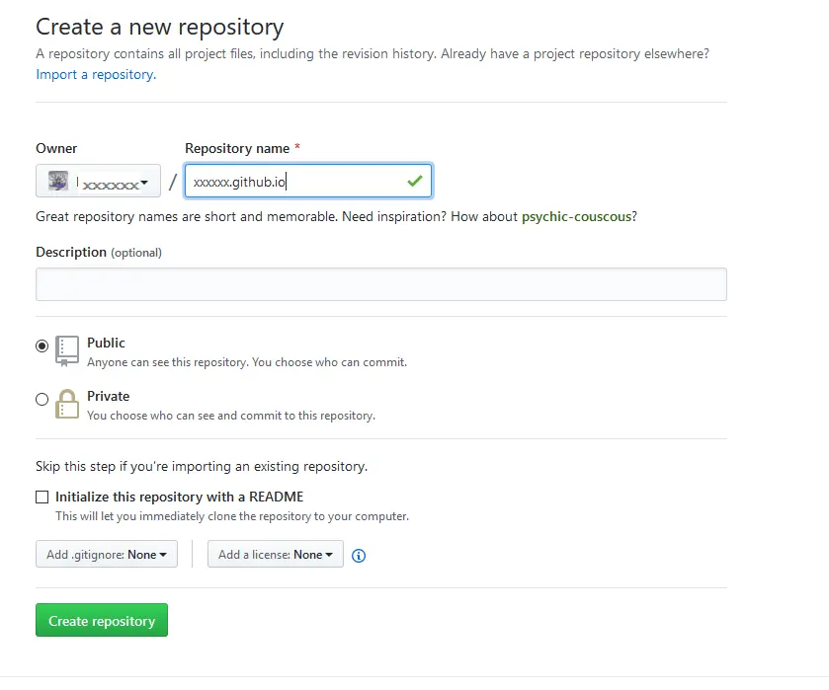Image resolution: width=829 pixels, height=690 pixels.
Task: Click the Create repository button
Action: click(102, 621)
